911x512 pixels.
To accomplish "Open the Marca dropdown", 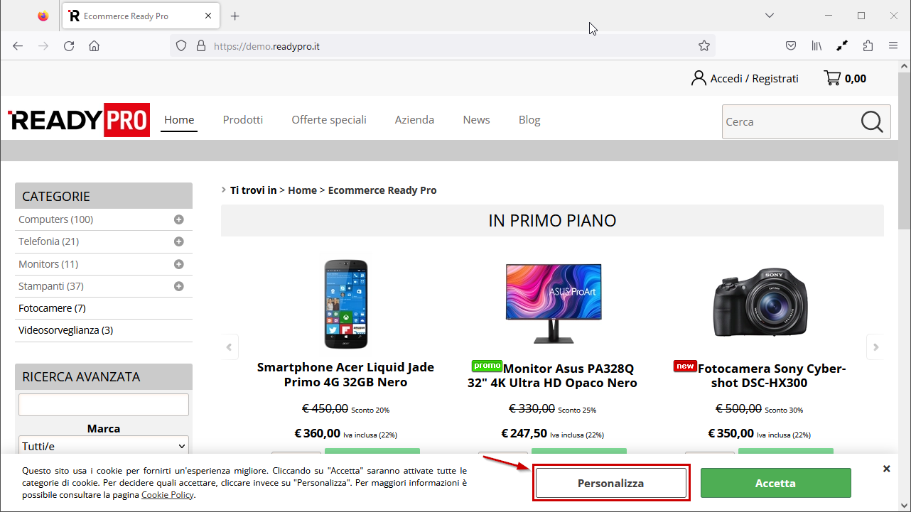I will click(104, 446).
